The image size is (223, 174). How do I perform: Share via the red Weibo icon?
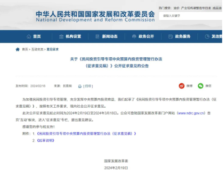(182, 86)
